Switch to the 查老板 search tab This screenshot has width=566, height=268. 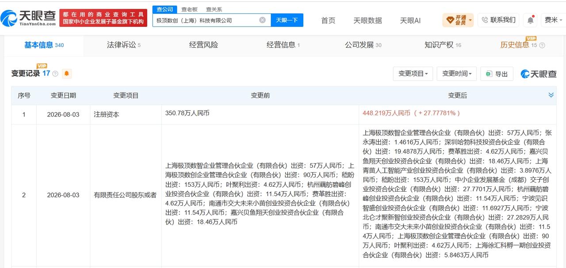(x=189, y=9)
